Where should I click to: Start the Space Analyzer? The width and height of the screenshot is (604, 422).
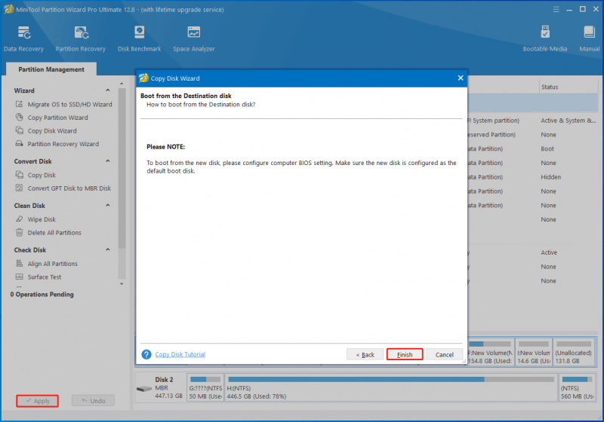[193, 39]
